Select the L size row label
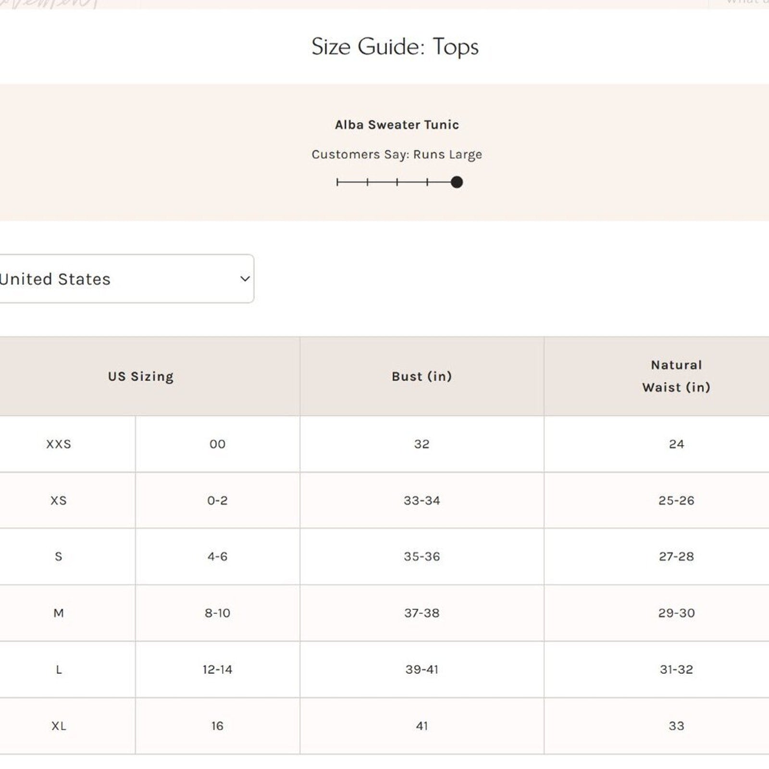 59,670
